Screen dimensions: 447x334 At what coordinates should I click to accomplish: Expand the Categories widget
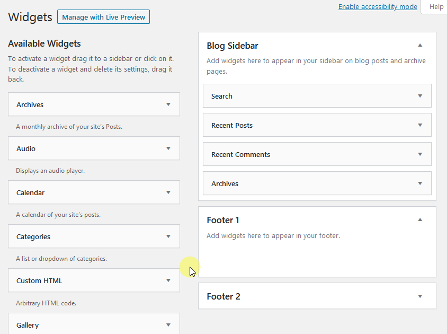(x=168, y=236)
